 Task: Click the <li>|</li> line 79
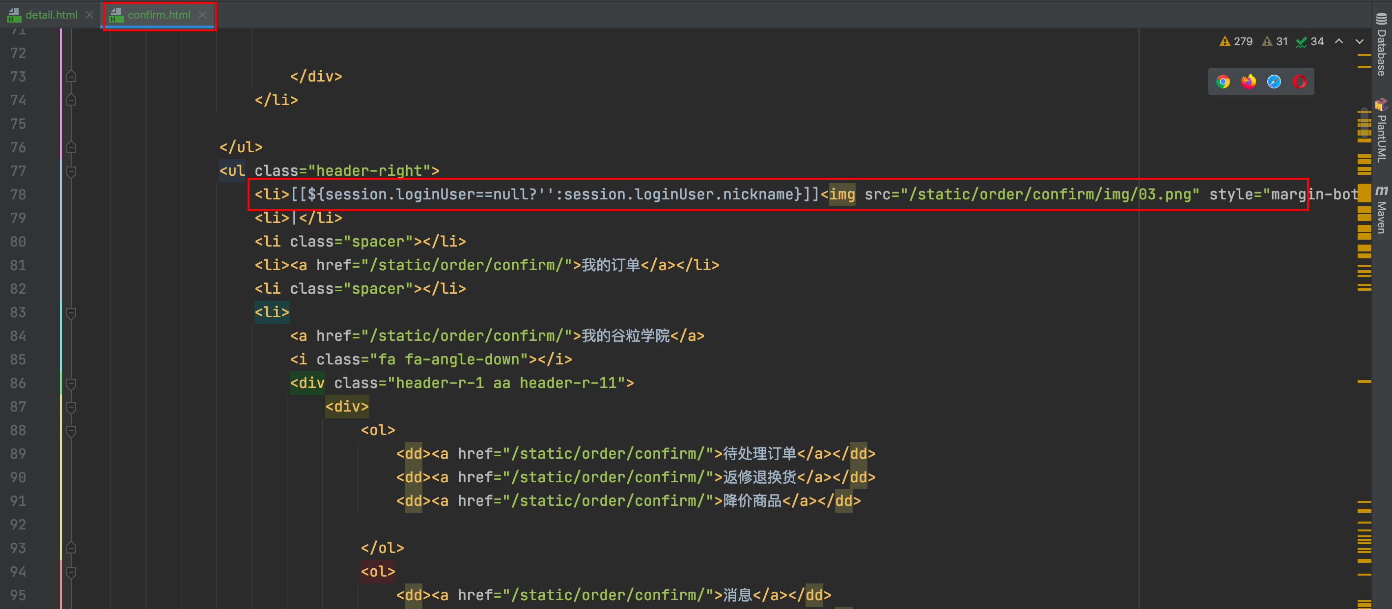pos(298,219)
